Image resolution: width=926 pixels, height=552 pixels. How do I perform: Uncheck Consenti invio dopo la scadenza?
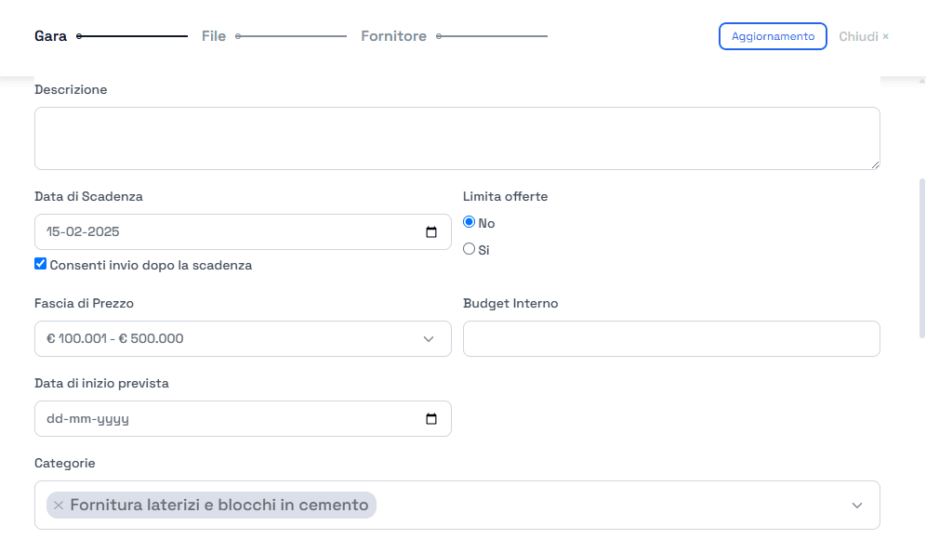pyautogui.click(x=40, y=263)
